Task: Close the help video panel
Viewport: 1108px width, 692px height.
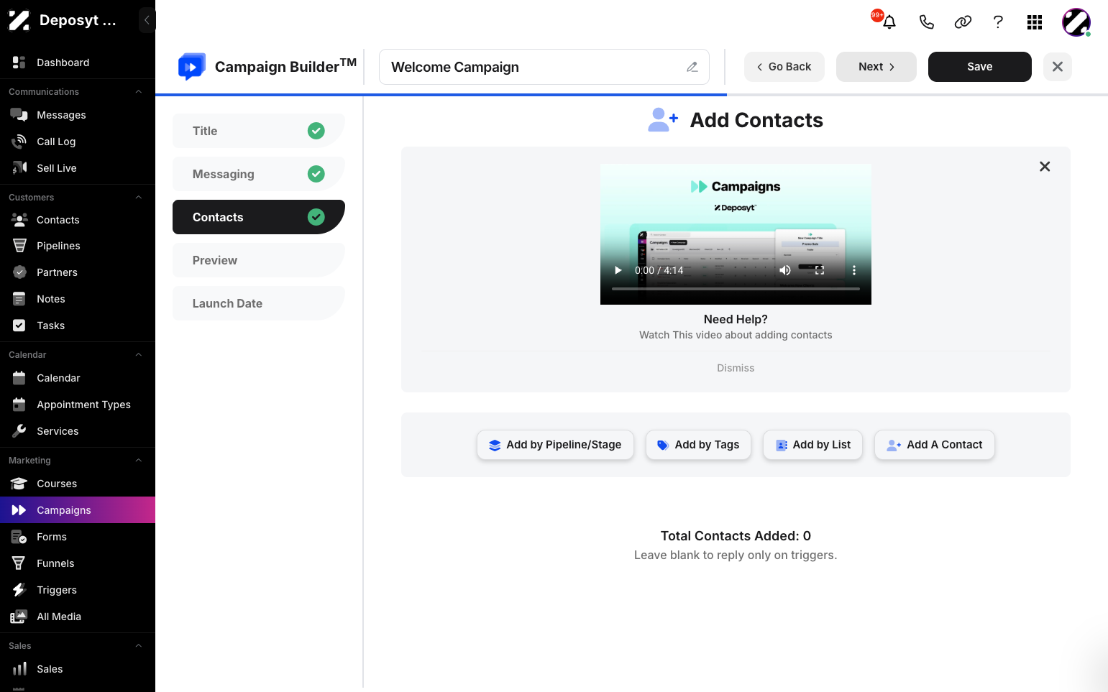Action: pyautogui.click(x=1045, y=167)
